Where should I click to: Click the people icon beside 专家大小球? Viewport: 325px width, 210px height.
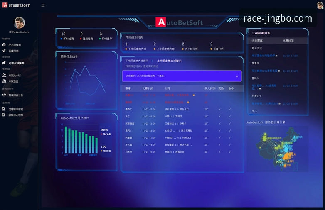[x=4, y=75]
